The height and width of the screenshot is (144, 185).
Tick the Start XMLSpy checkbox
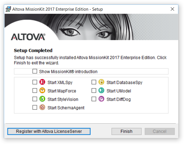[x=35, y=83]
